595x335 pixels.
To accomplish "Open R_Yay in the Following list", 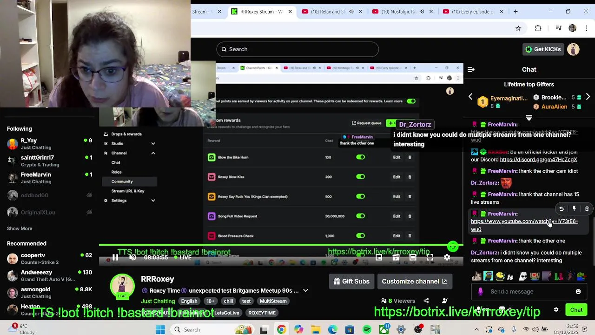I will tap(49, 144).
